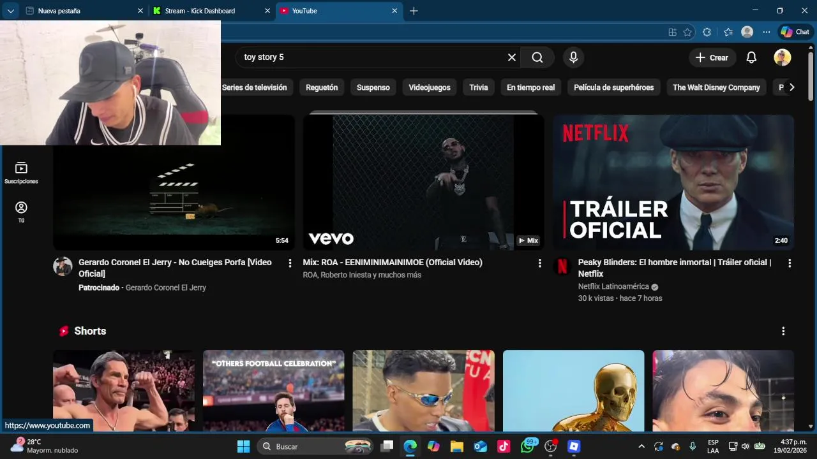This screenshot has width=817, height=459.
Task: Open a new browser tab
Action: point(414,11)
